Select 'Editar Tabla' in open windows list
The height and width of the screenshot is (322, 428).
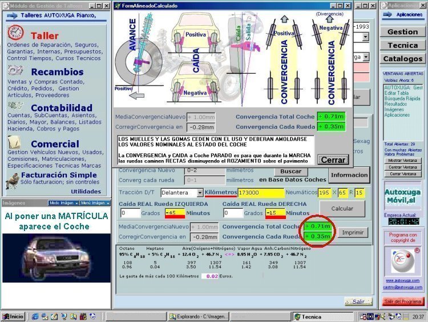pos(397,93)
